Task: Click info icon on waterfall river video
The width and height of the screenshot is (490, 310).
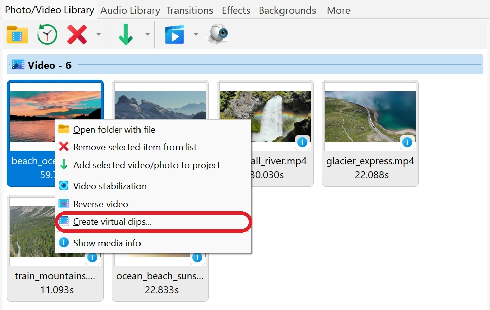Action: (302, 142)
